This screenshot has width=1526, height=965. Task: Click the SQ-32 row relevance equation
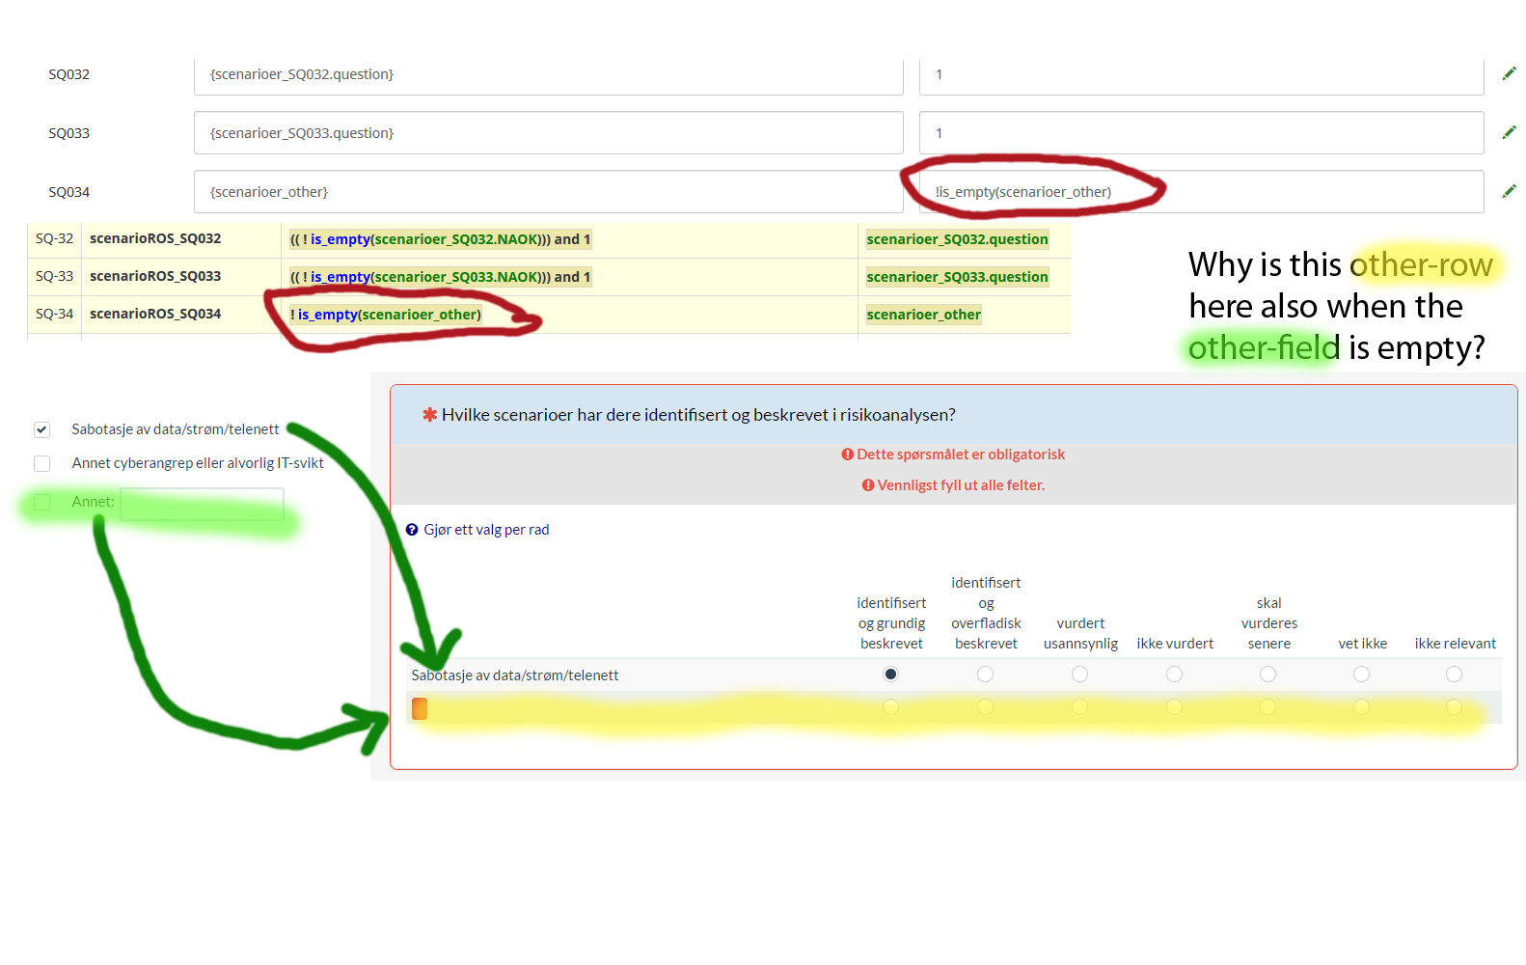pos(440,239)
